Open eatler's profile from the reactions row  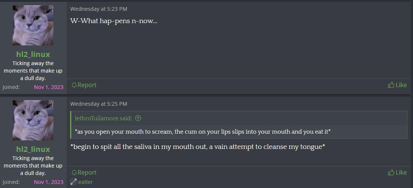coord(85,182)
